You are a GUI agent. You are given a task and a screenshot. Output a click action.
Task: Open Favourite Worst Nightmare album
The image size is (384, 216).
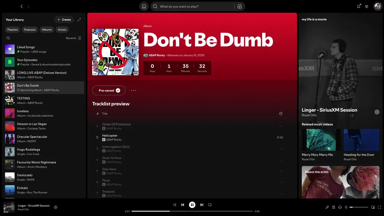44,164
